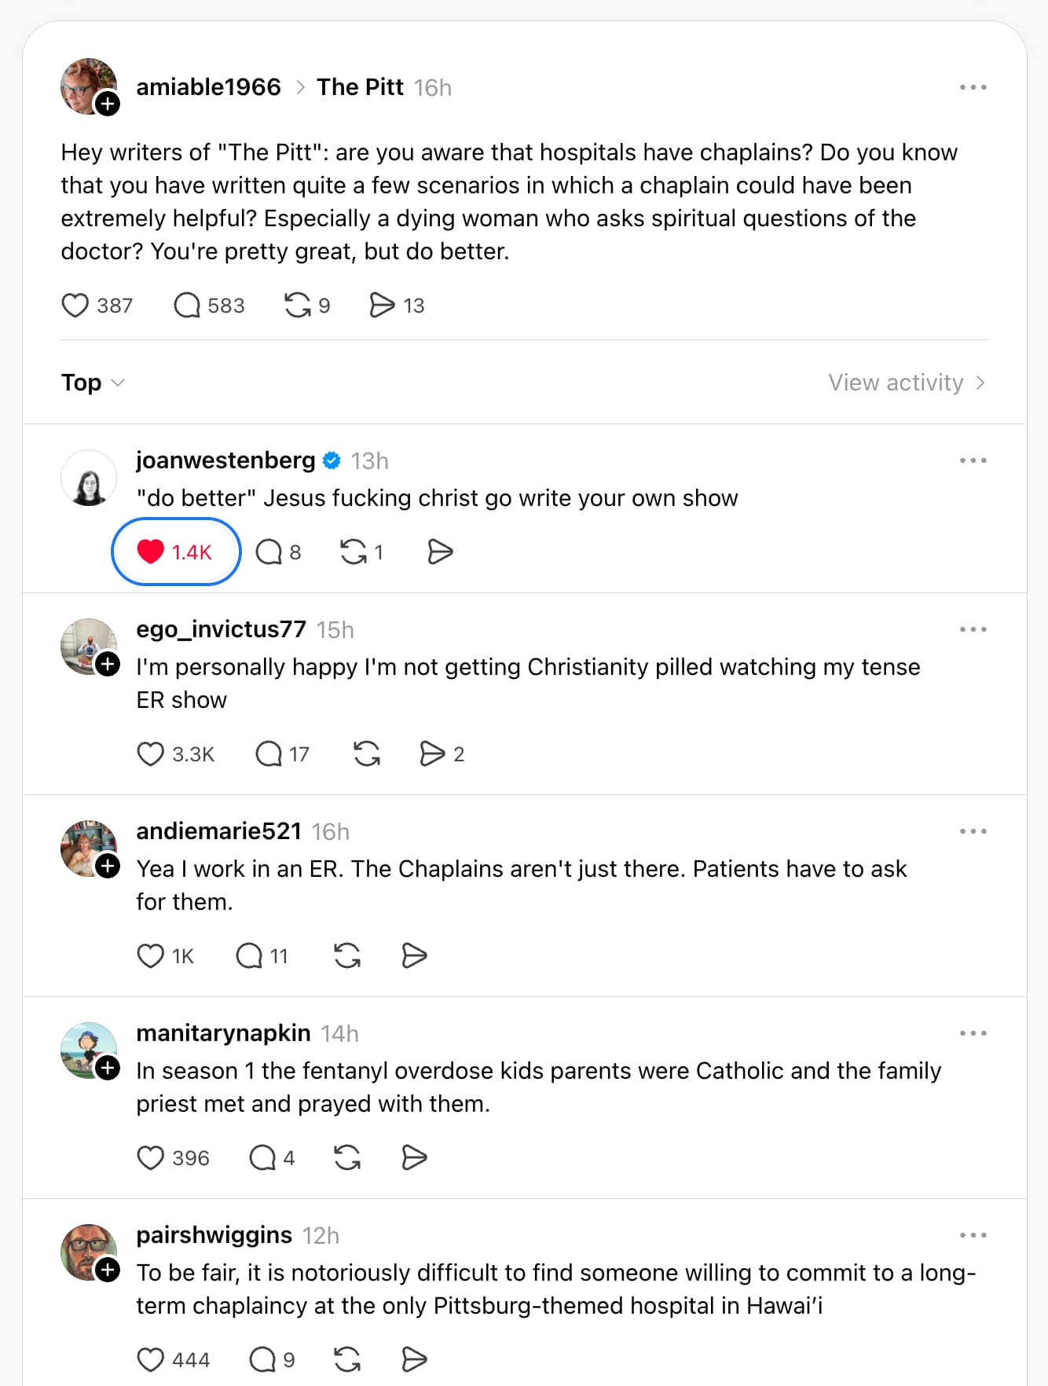The image size is (1048, 1386).
Task: Like pairshwiggins' Hawai'i joke reply
Action: click(x=149, y=1359)
